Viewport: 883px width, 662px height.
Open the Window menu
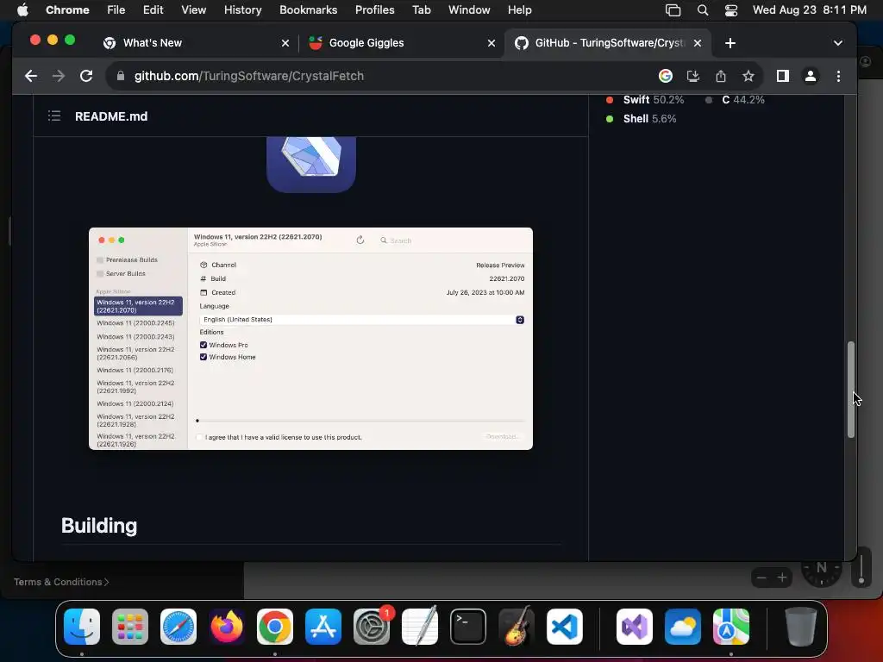(469, 9)
